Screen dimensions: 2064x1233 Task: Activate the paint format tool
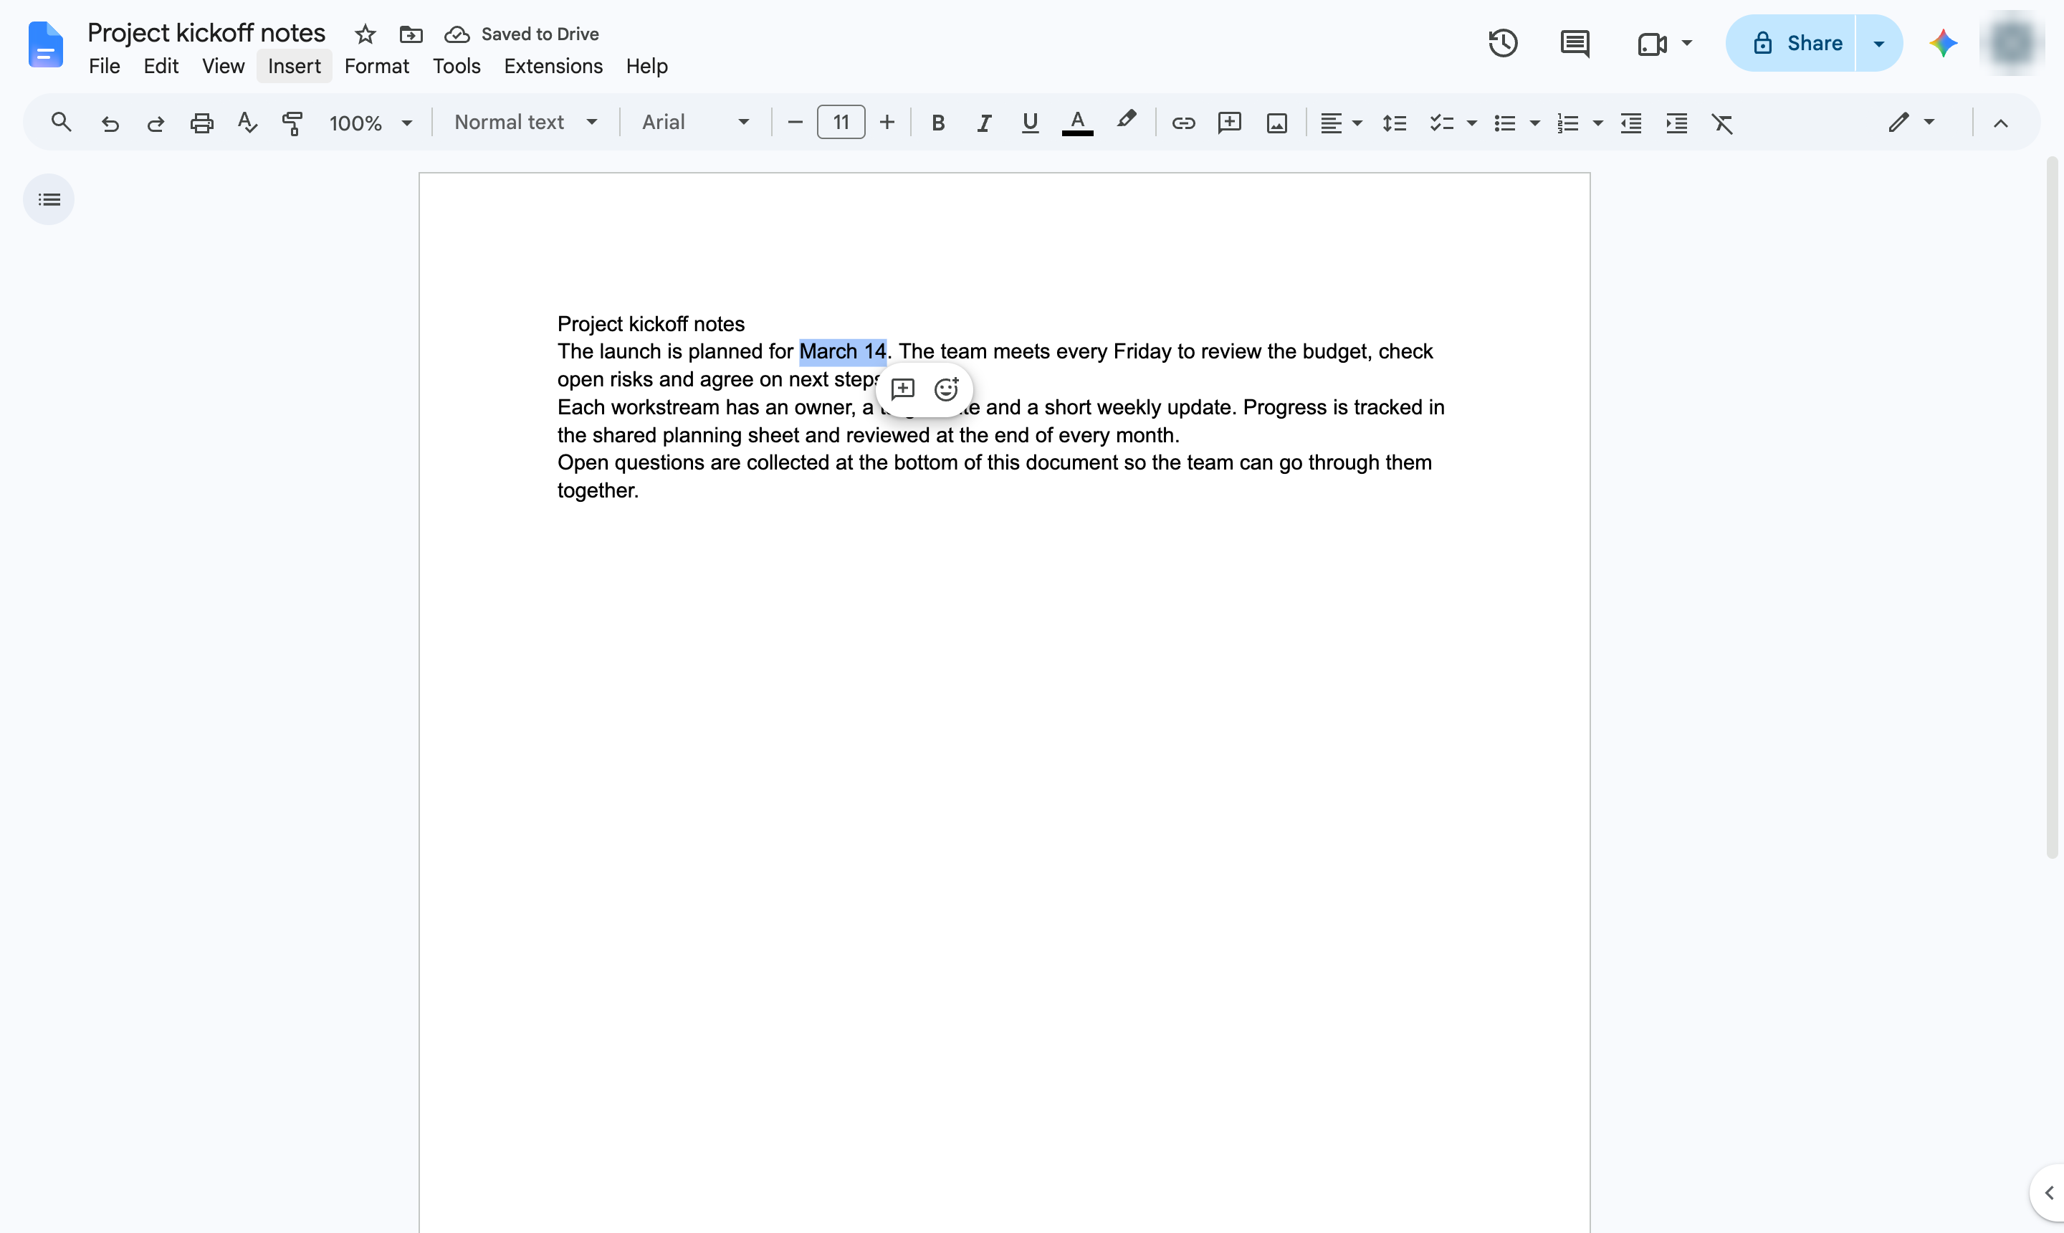point(292,123)
